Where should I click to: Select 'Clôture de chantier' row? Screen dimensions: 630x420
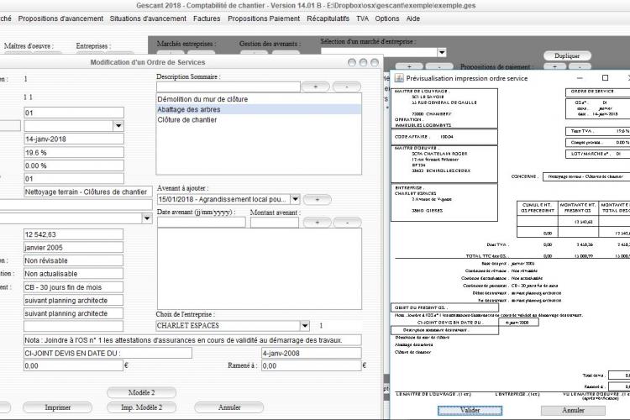pos(259,120)
